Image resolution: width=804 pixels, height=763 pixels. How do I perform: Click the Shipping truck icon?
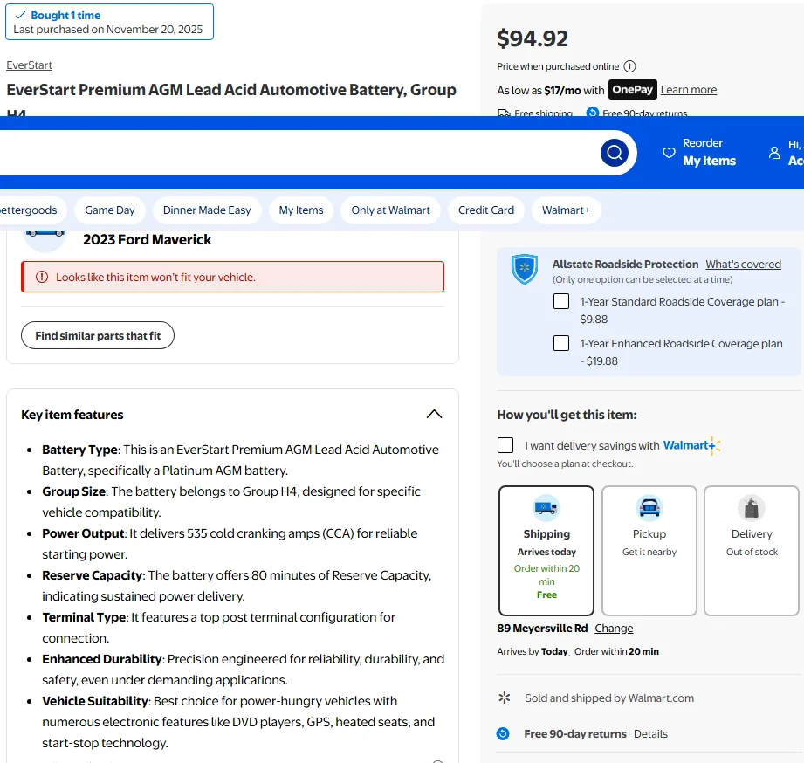coord(546,507)
